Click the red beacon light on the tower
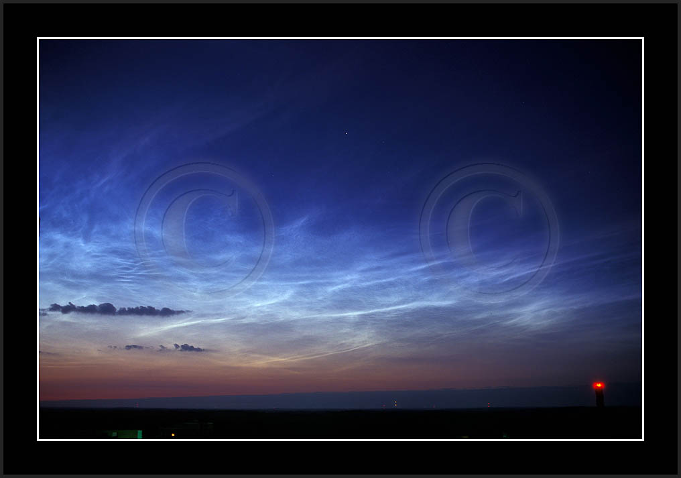 point(598,385)
